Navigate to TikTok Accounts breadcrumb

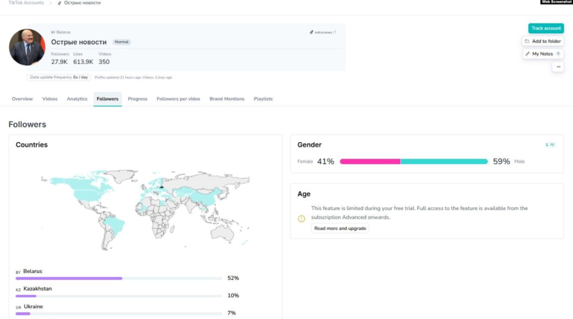click(26, 3)
